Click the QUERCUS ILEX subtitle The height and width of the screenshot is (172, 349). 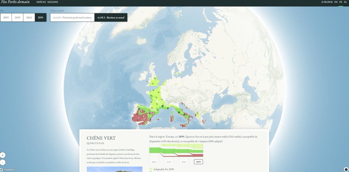pos(95,143)
